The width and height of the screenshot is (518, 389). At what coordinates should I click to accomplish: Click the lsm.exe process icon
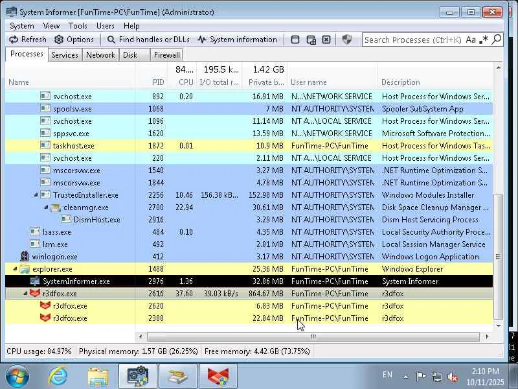[35, 244]
